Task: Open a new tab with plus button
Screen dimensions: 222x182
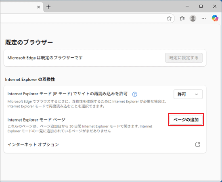Action: pyautogui.click(x=48, y=7)
